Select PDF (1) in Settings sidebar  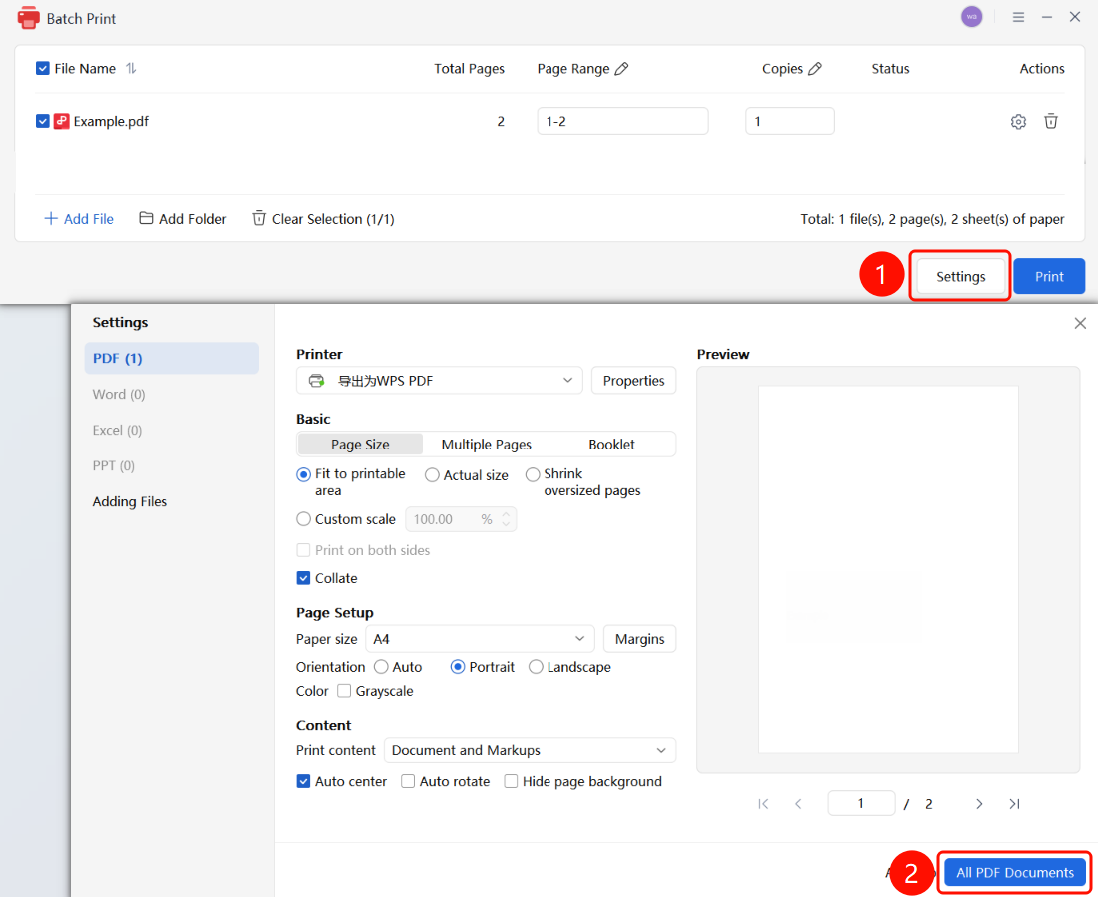pyautogui.click(x=172, y=358)
